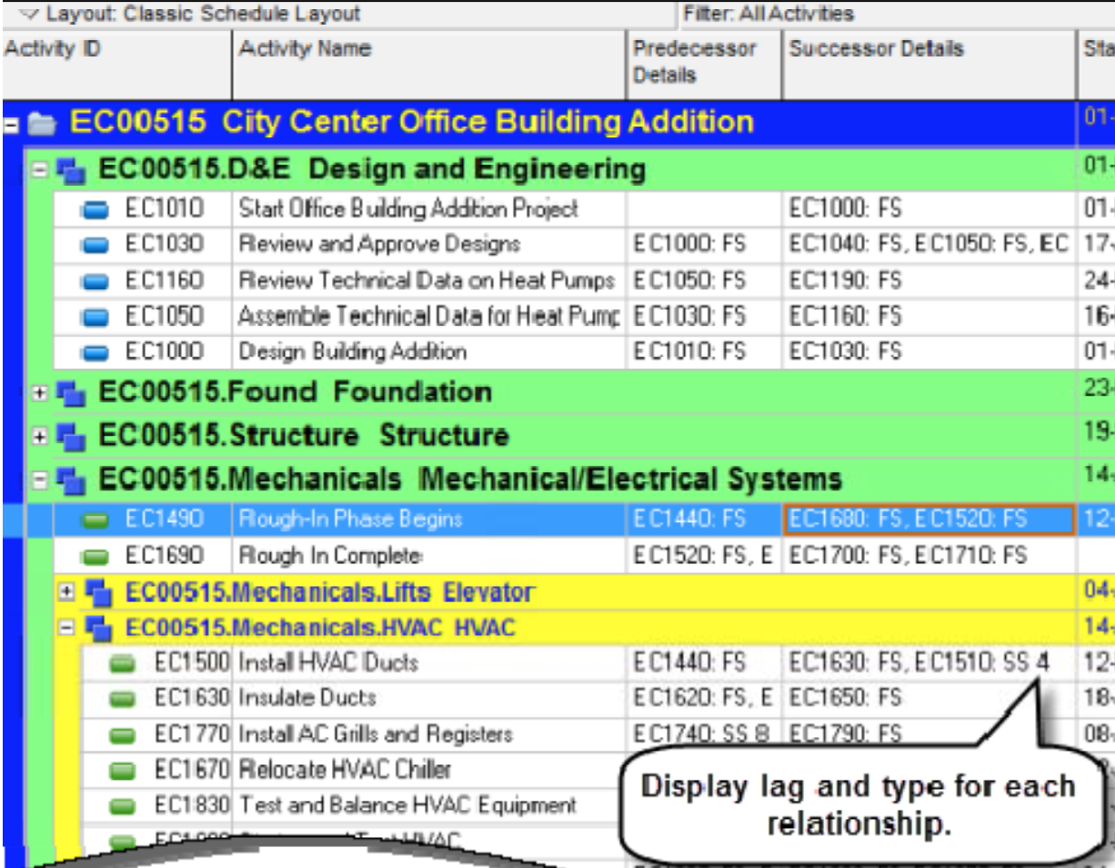Collapse the Design and Engineering group
The image size is (1115, 868).
tap(39, 169)
